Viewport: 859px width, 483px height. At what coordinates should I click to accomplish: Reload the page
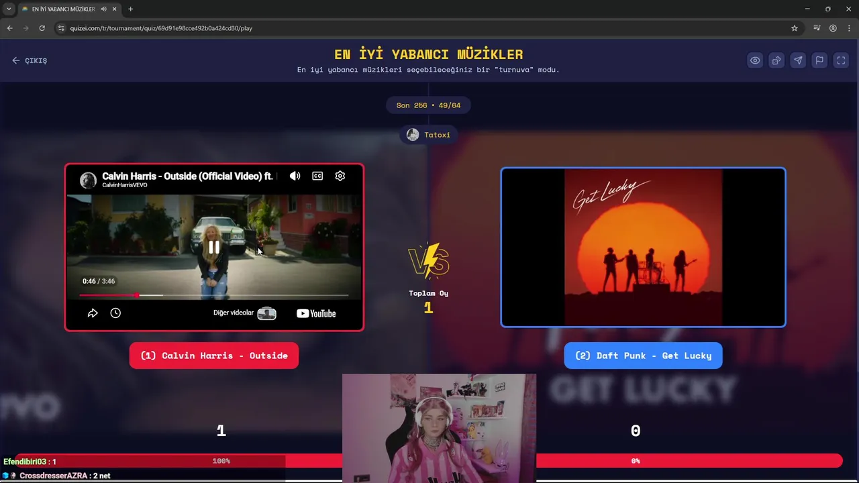click(x=42, y=28)
